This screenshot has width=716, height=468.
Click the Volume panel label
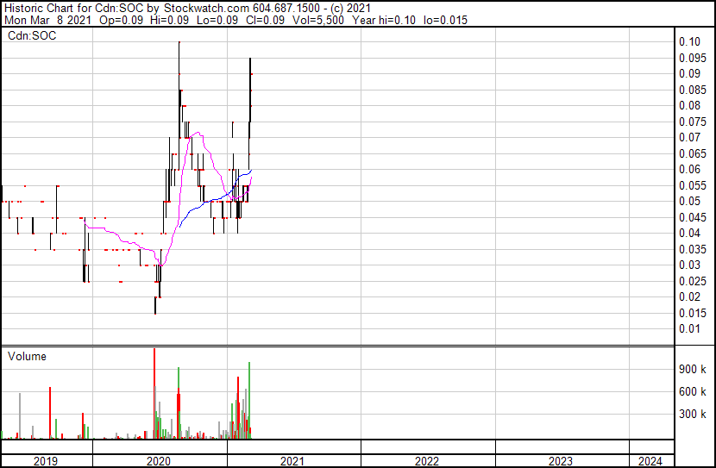tap(27, 356)
